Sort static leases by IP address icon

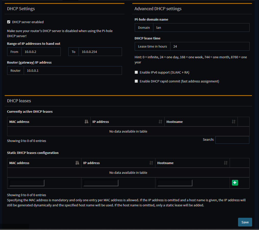(151, 163)
